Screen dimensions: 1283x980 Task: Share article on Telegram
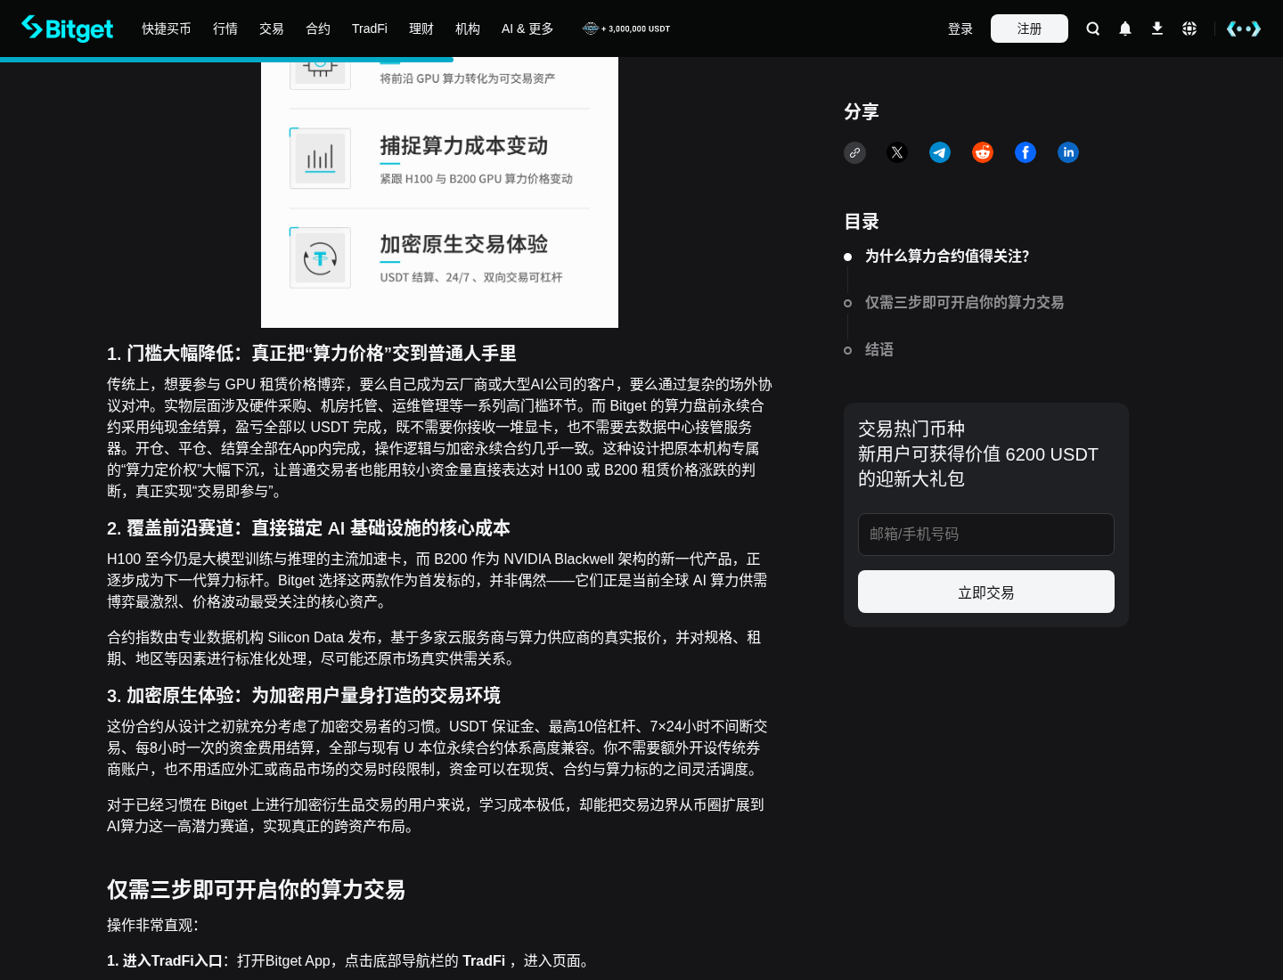pyautogui.click(x=940, y=152)
